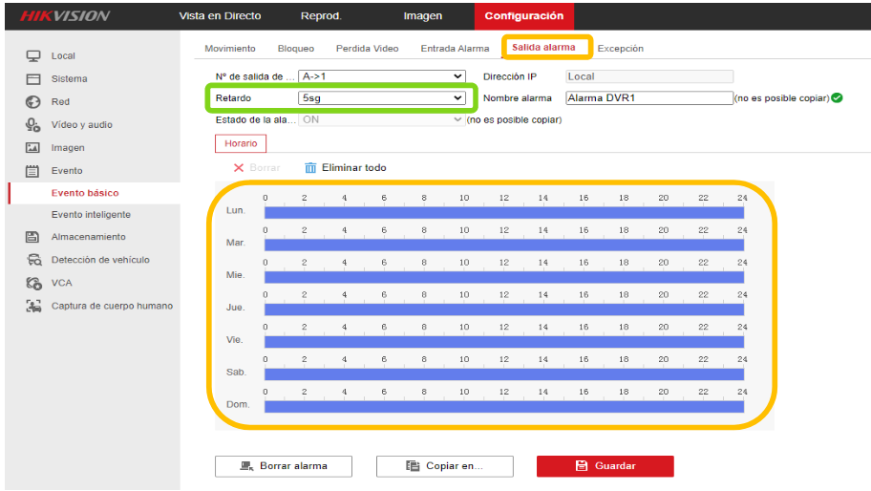Click the Guardar button
Image resolution: width=871 pixels, height=491 pixels.
(x=605, y=466)
